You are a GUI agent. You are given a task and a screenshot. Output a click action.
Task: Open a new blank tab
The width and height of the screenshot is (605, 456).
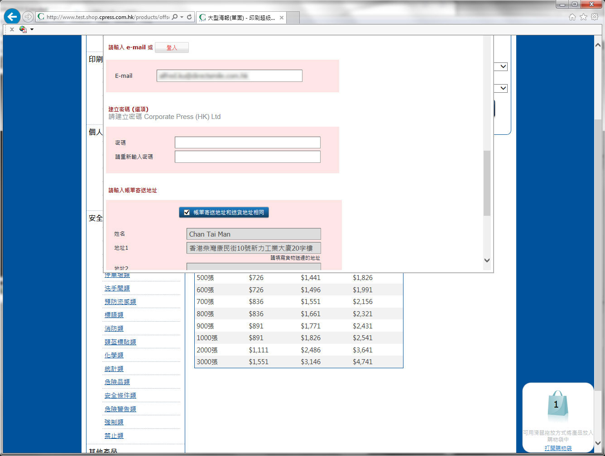click(x=293, y=18)
